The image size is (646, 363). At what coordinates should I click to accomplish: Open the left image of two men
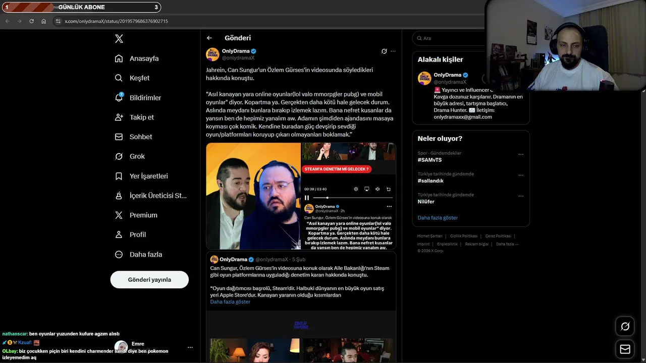[253, 196]
